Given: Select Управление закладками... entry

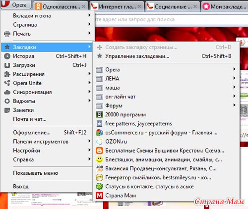Looking at the screenshot, I should point(166,56).
